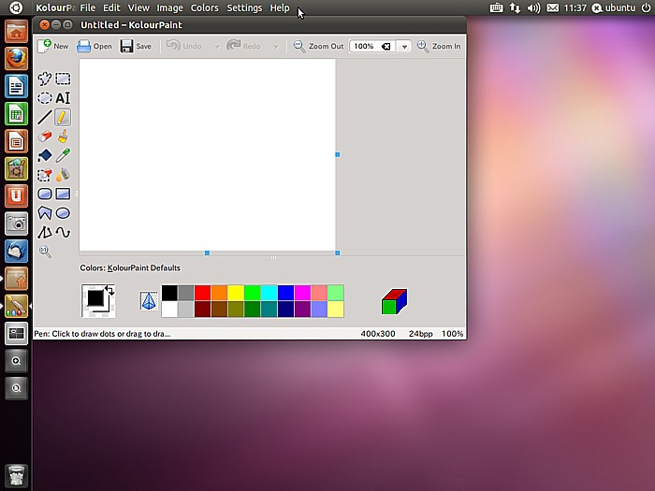Pick the dark red color swatch
The height and width of the screenshot is (491, 655).
[203, 310]
